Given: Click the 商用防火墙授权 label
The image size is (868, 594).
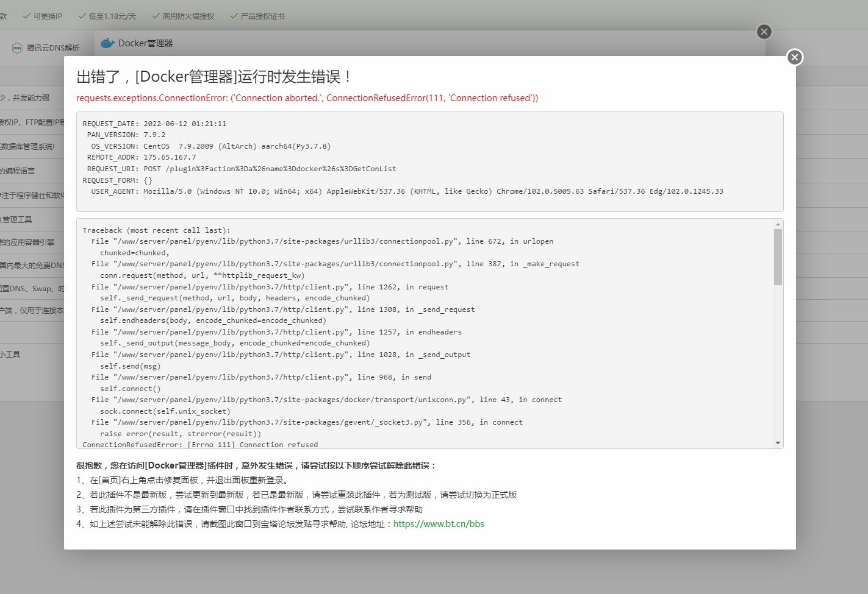Looking at the screenshot, I should click(183, 16).
